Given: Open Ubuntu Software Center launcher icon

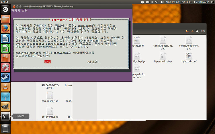Looking at the screenshot, I should pos(5,58).
